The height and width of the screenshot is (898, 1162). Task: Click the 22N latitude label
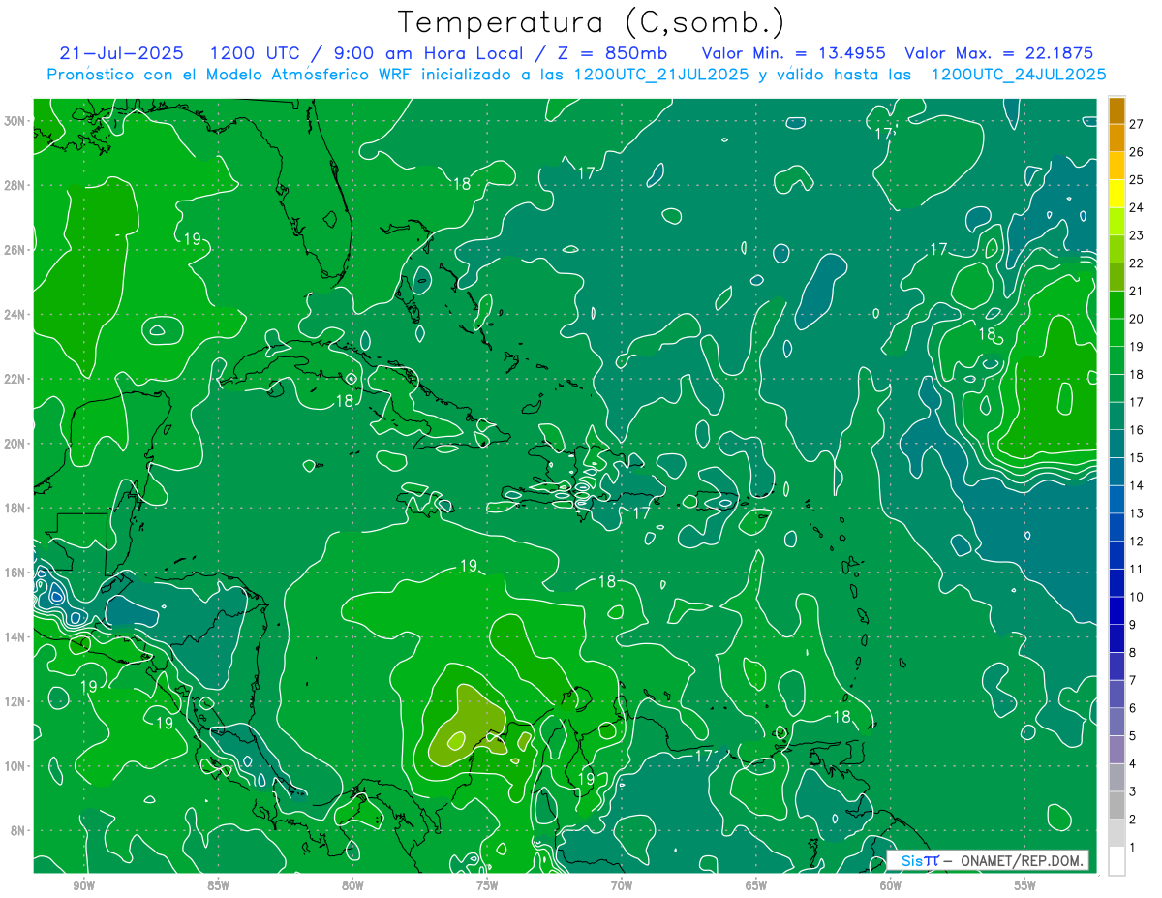[x=15, y=379]
